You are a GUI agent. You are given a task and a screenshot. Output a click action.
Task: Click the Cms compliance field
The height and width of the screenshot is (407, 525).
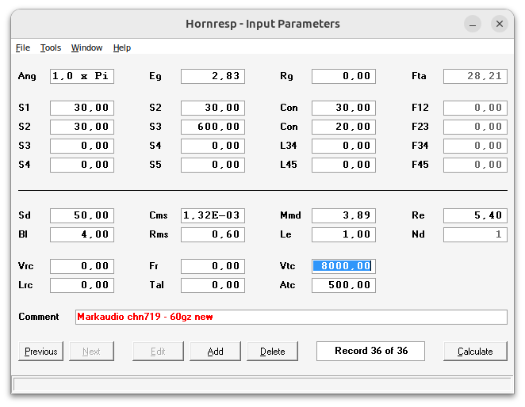point(213,215)
